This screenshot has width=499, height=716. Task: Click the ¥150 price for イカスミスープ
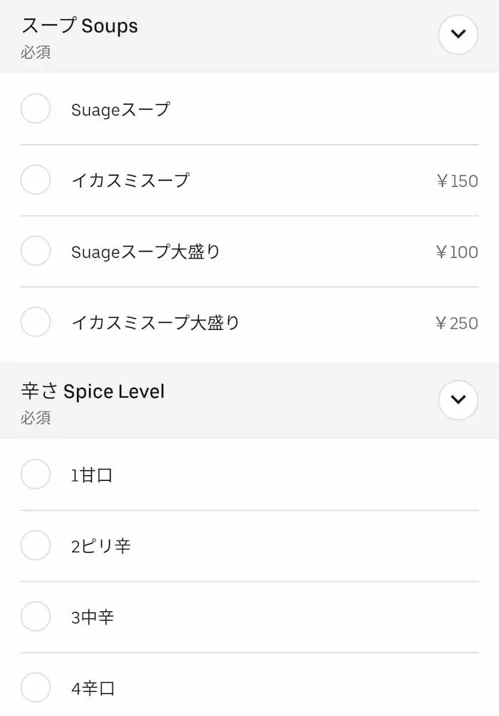pos(457,181)
